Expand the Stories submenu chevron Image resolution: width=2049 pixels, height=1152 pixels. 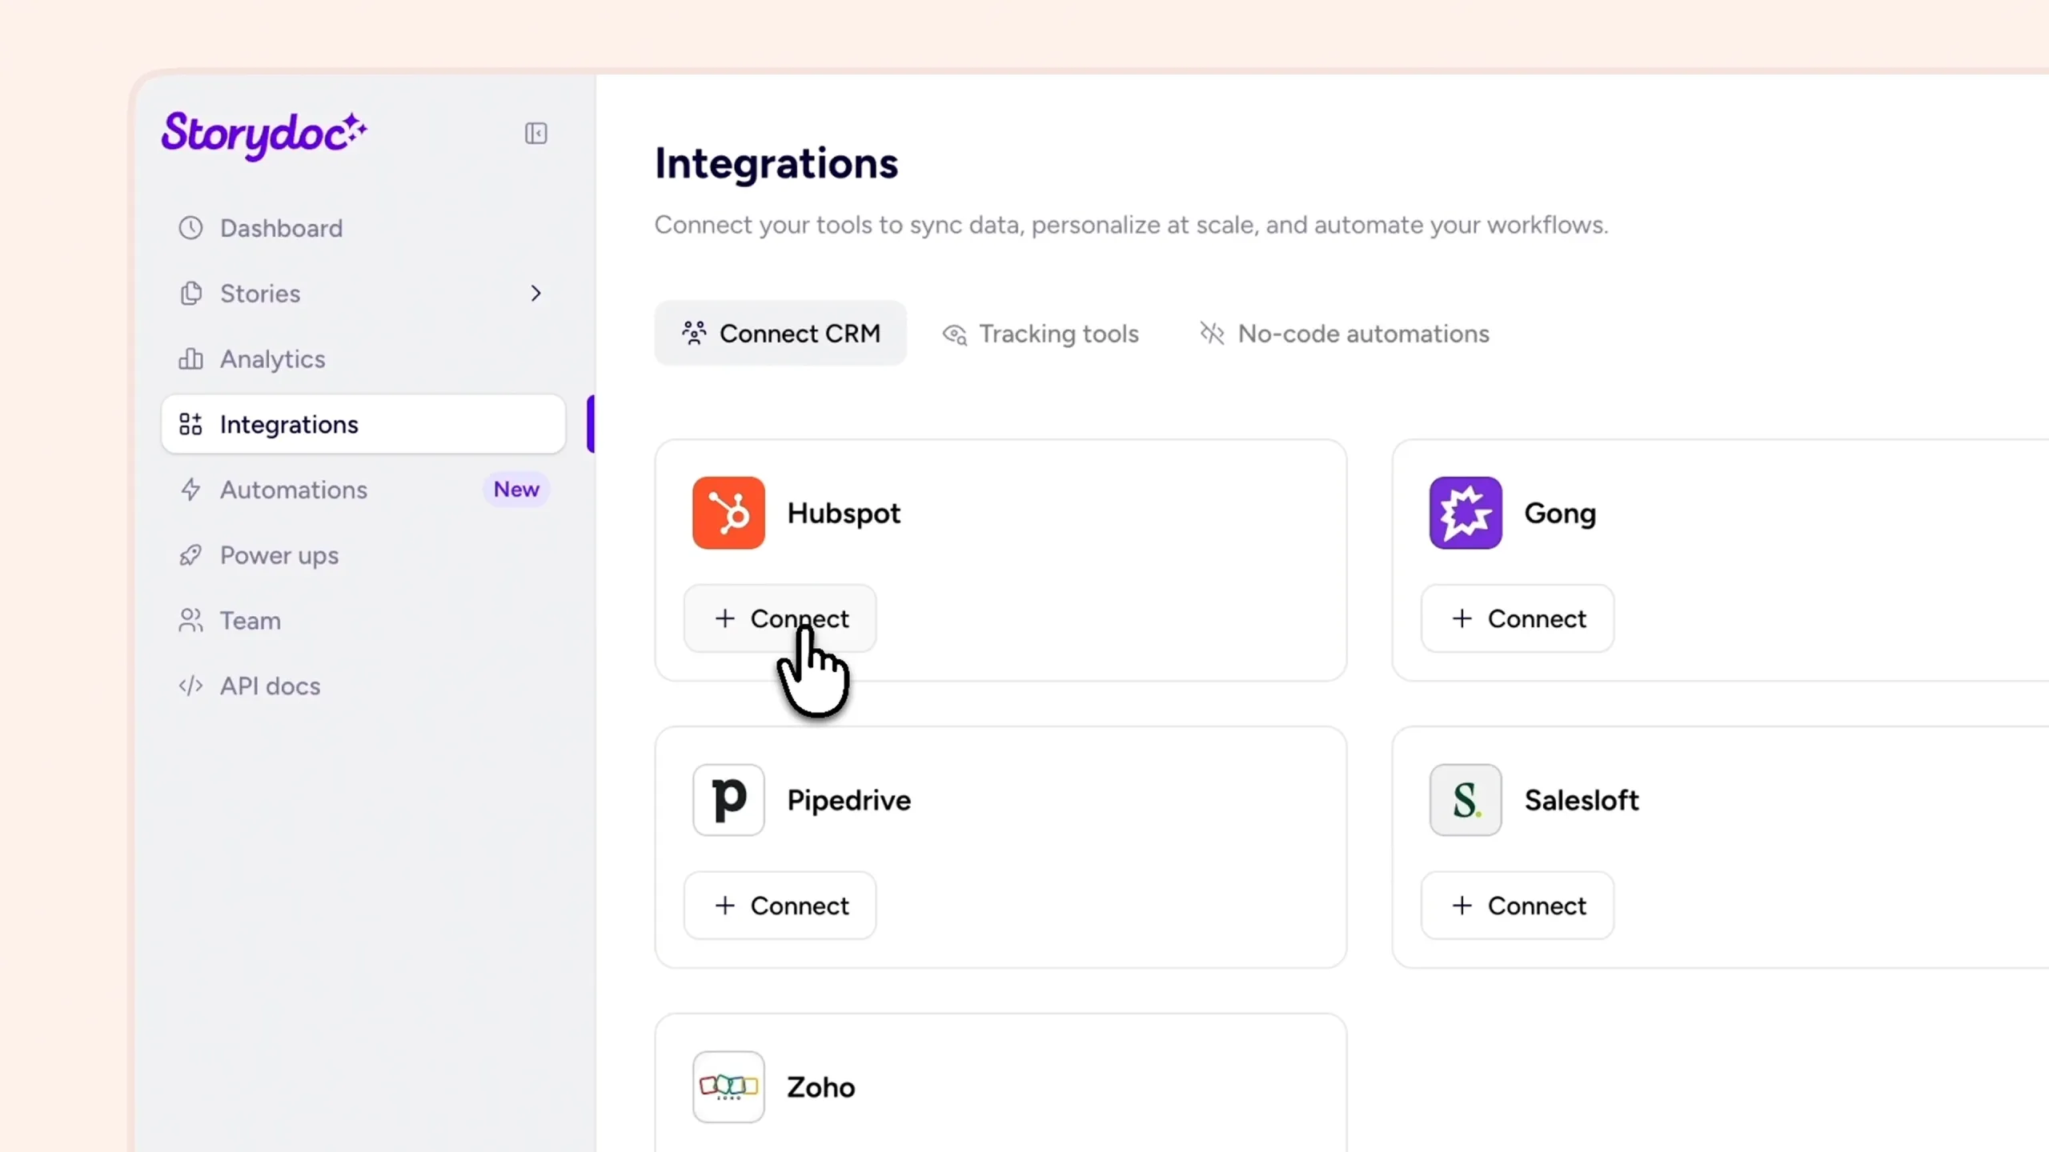(536, 294)
